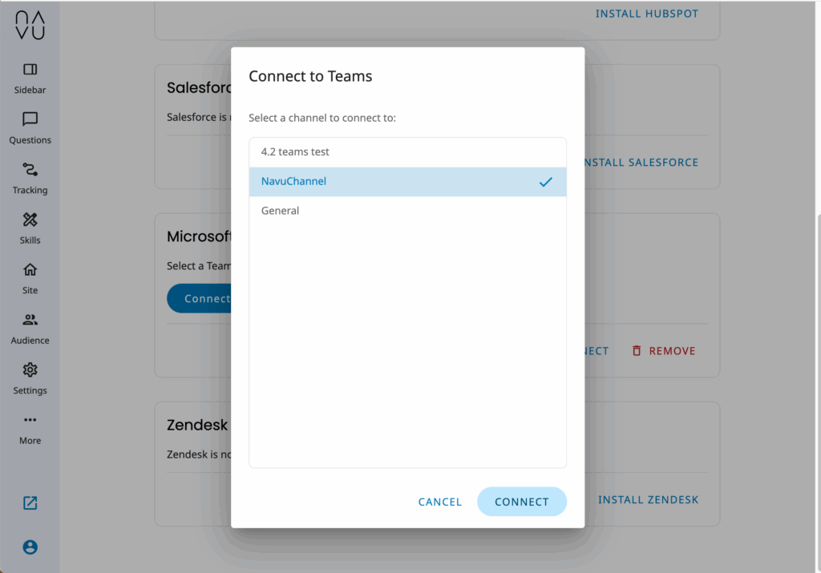Click the Install HubSpot link
The width and height of the screenshot is (821, 573).
click(647, 14)
